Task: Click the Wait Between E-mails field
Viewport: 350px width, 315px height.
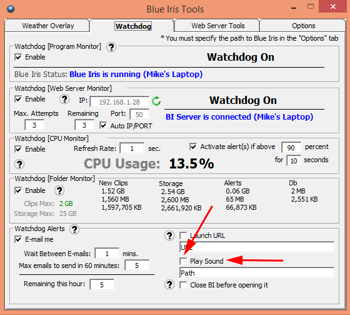Action: pyautogui.click(x=107, y=254)
